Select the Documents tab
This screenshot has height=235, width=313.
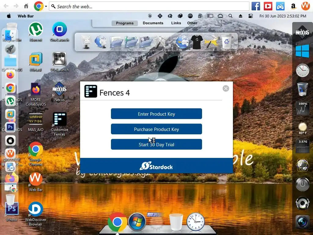(x=153, y=23)
